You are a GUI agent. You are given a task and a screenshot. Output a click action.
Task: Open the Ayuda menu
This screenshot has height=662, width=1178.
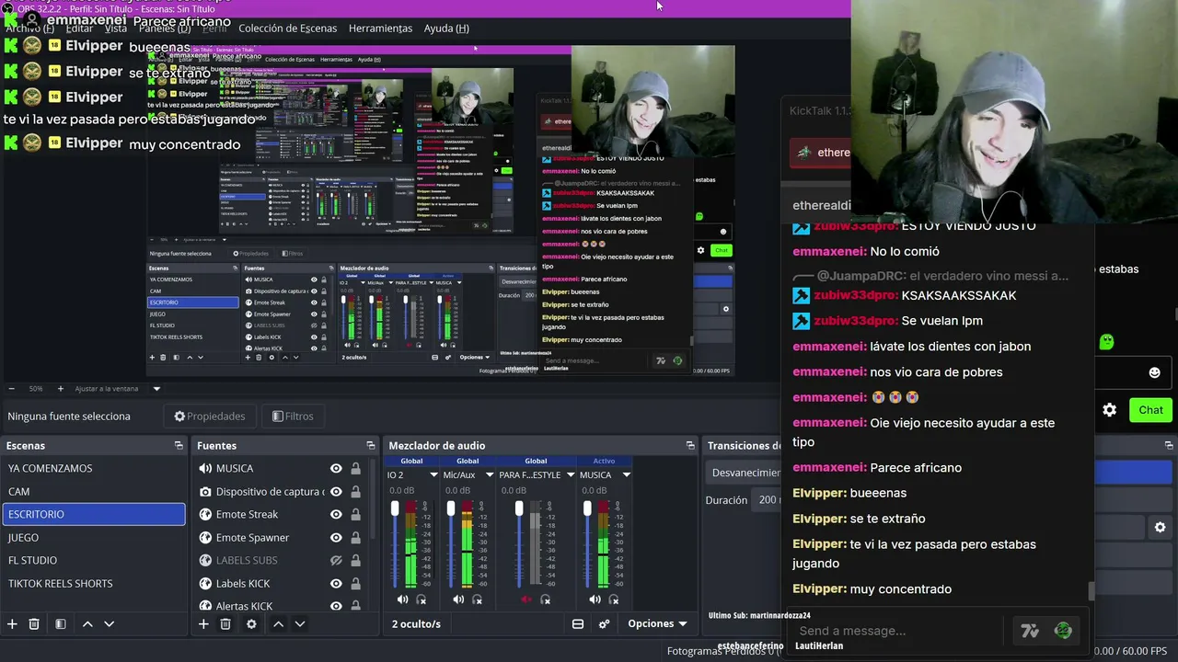click(x=446, y=29)
